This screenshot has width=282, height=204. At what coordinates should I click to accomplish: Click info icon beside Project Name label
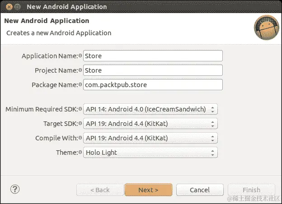80,70
